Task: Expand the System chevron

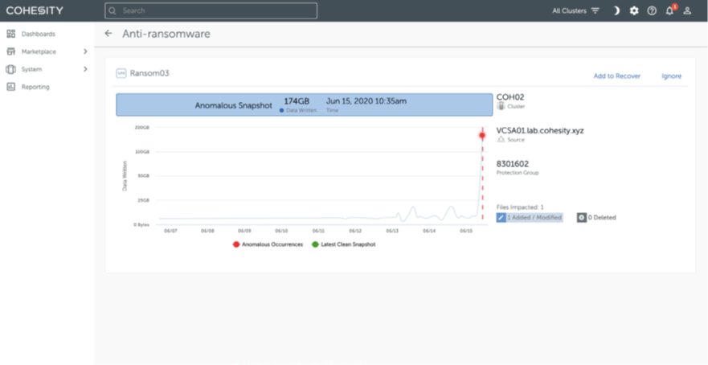Action: pyautogui.click(x=85, y=69)
